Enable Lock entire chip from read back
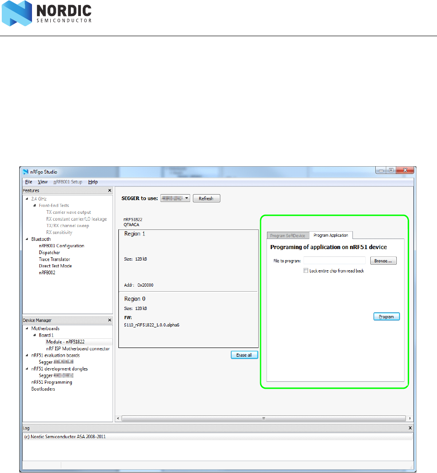The image size is (437, 473). (x=306, y=271)
